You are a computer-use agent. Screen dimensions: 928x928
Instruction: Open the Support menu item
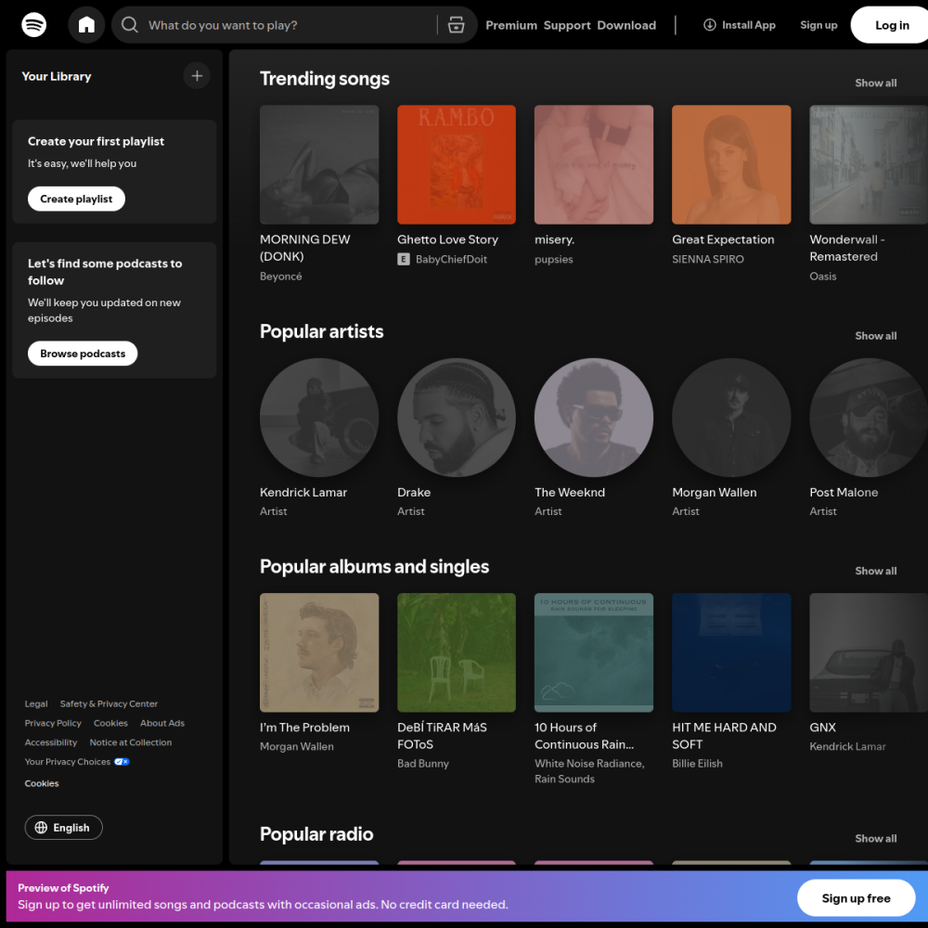[567, 25]
